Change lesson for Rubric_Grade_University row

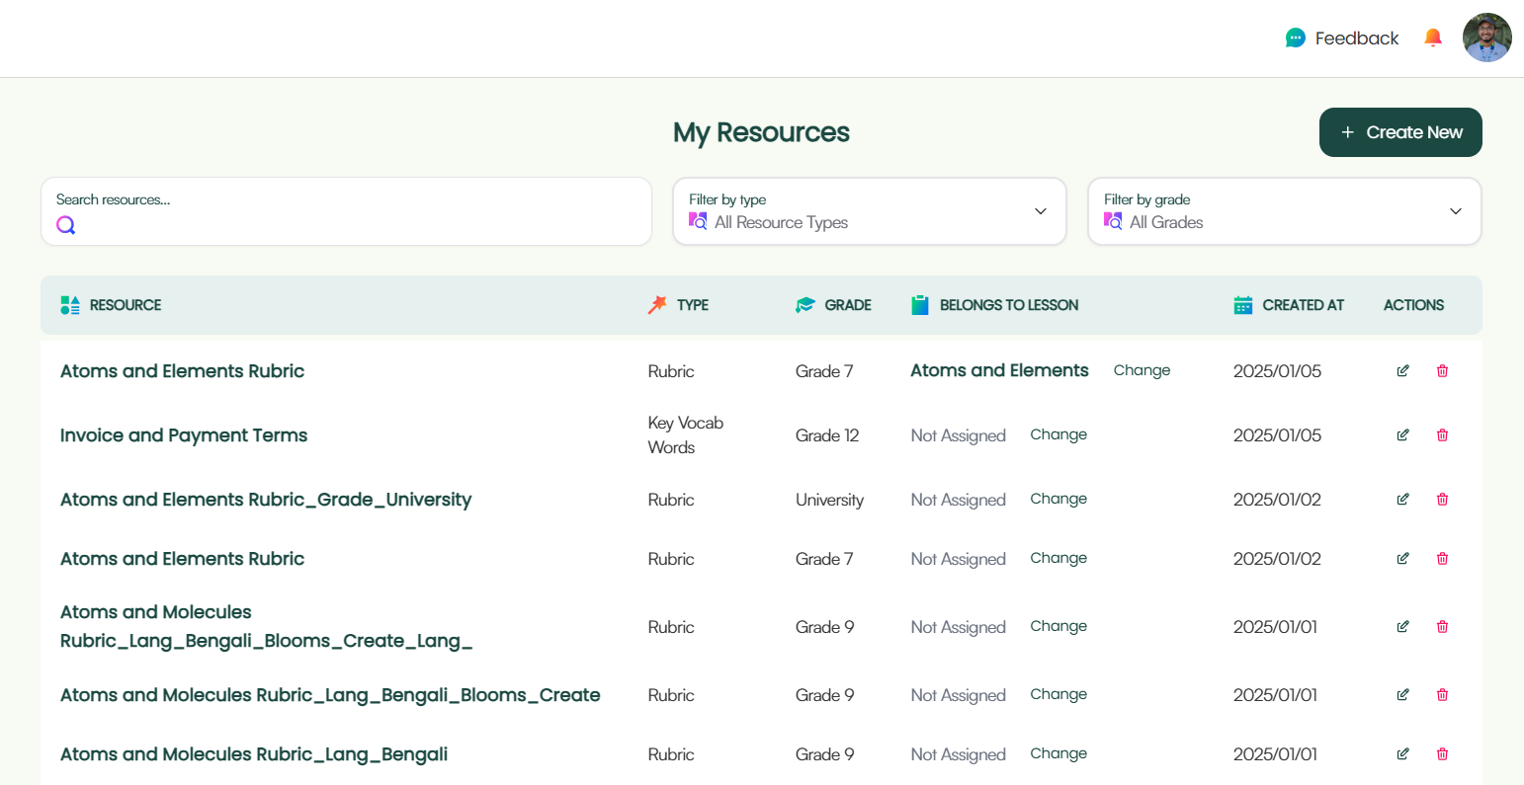(x=1058, y=499)
